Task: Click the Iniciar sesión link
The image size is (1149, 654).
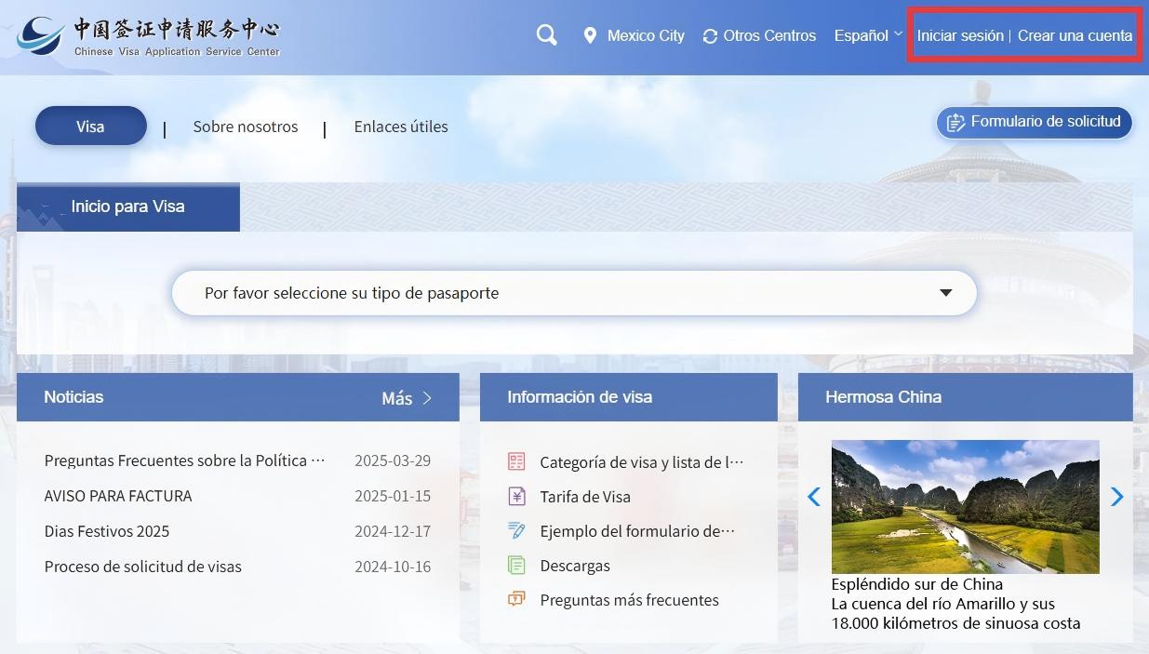Action: [959, 35]
